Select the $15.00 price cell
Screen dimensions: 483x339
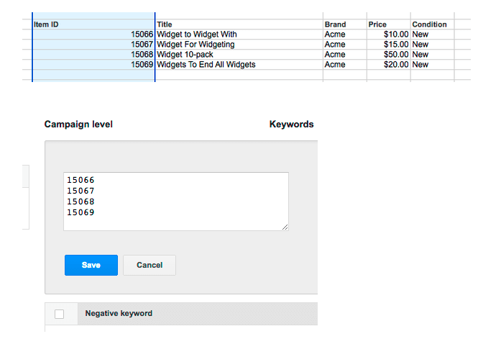coord(388,45)
